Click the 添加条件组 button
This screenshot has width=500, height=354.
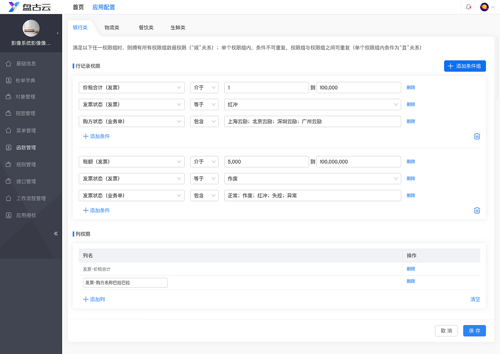[465, 66]
